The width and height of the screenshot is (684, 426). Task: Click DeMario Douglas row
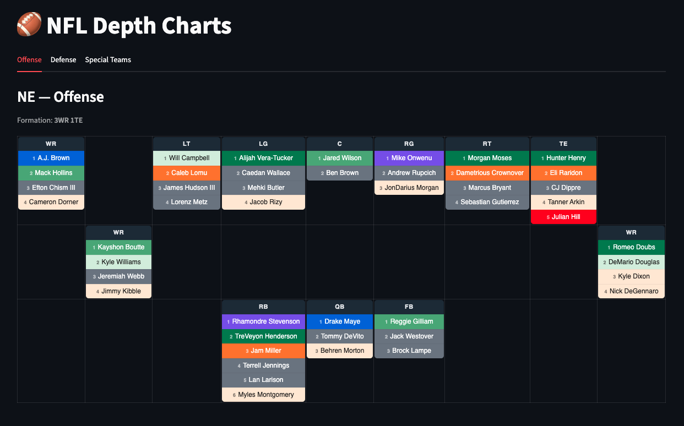(631, 262)
